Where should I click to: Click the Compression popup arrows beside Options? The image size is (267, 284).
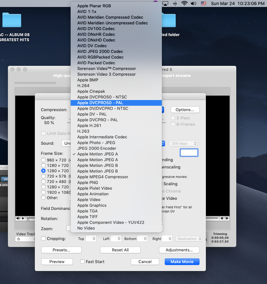point(163,110)
